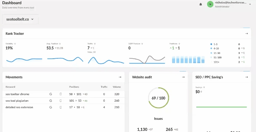
Task: Click the 11-50 legend dot
Action: pyautogui.click(x=211, y=53)
